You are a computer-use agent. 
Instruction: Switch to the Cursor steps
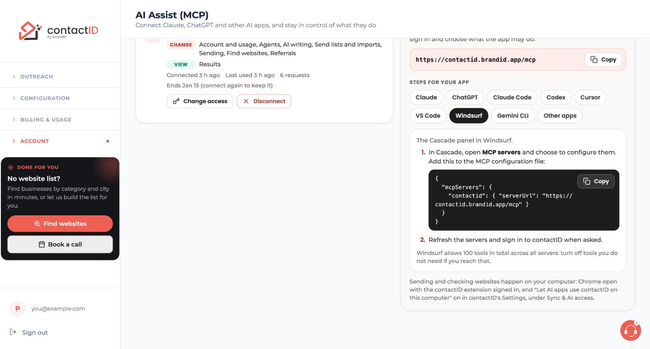[x=590, y=98]
